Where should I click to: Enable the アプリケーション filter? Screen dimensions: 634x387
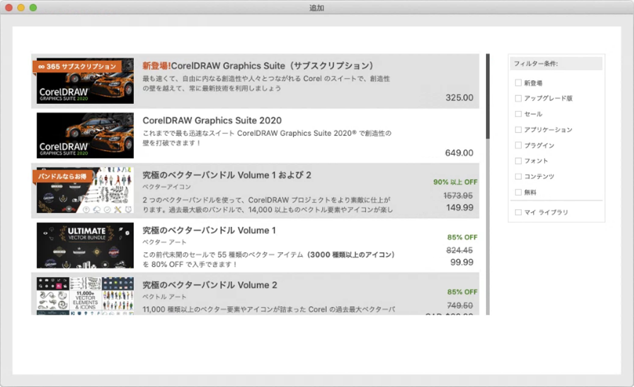(x=518, y=129)
